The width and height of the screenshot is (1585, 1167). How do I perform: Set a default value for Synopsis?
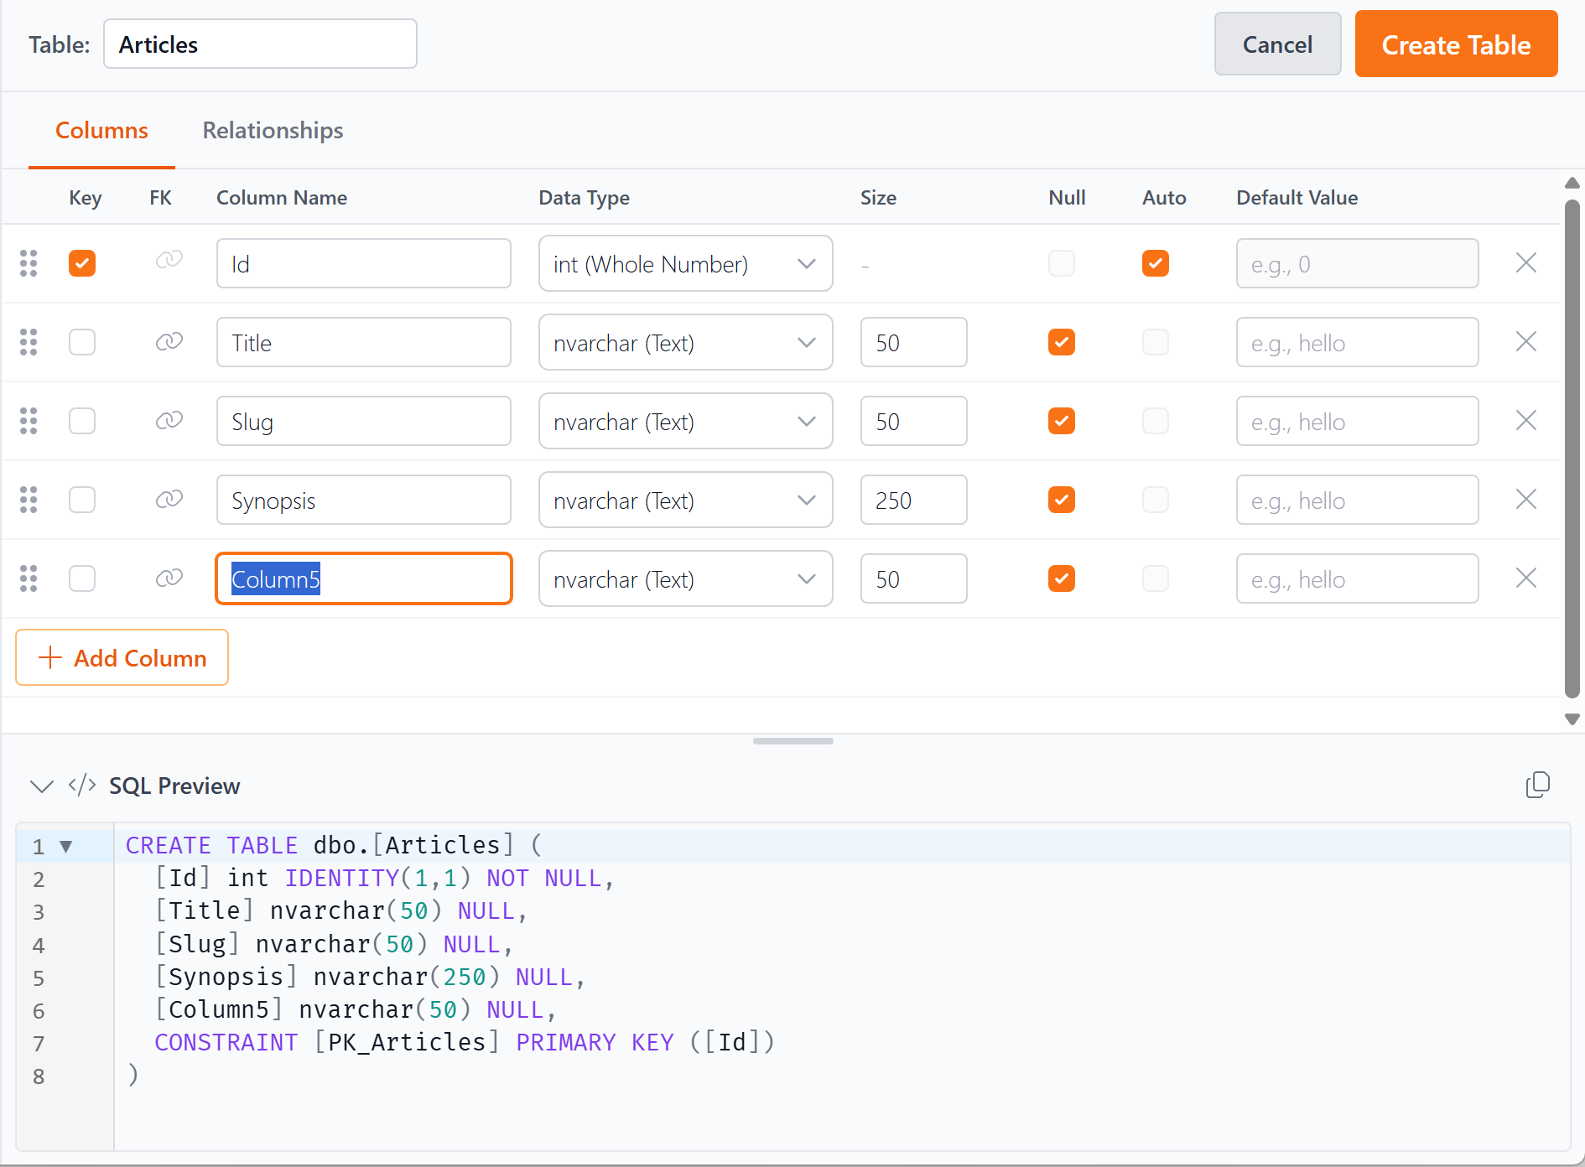1358,500
